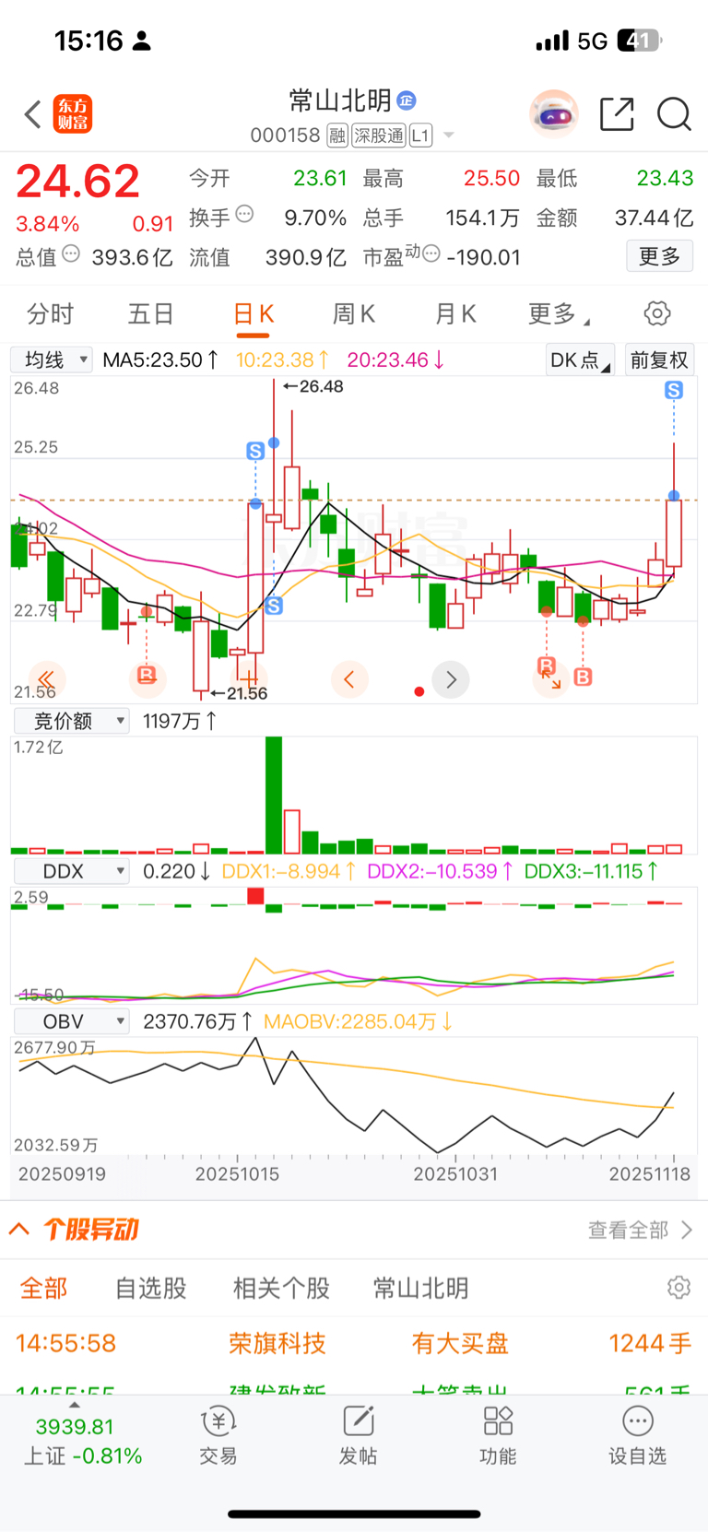708x1532 pixels.
Task: Tap 有大买盘 event label
Action: pos(460,1343)
